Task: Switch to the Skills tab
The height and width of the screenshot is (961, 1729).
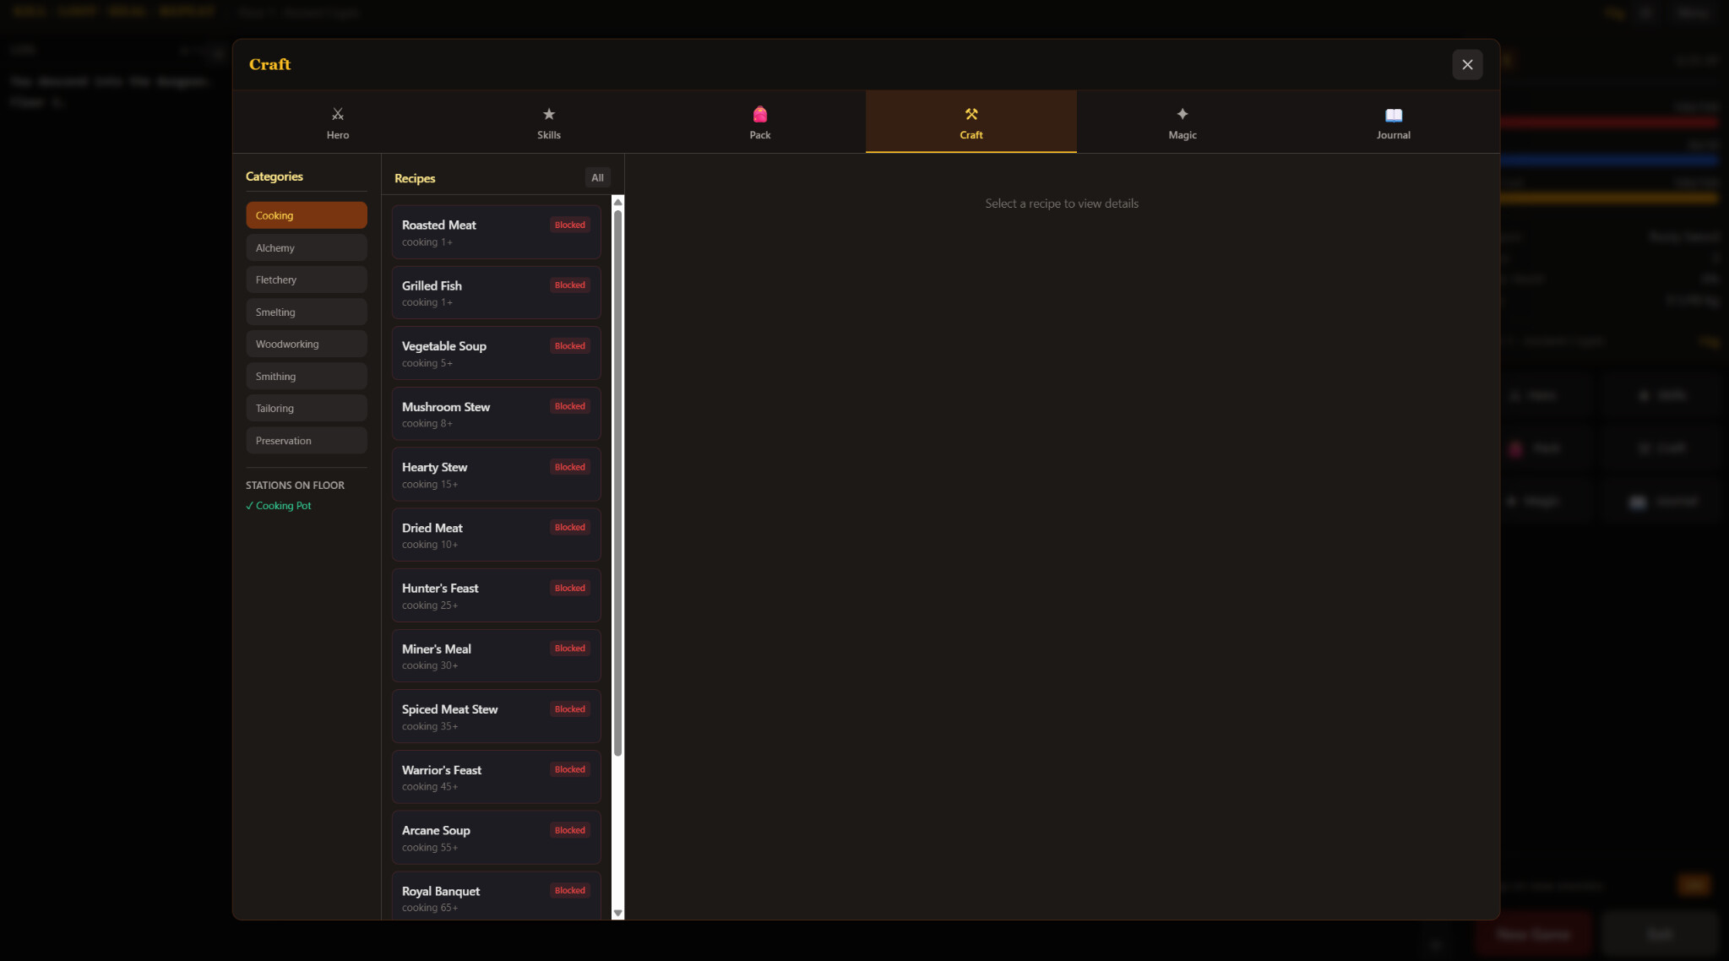Action: point(549,122)
